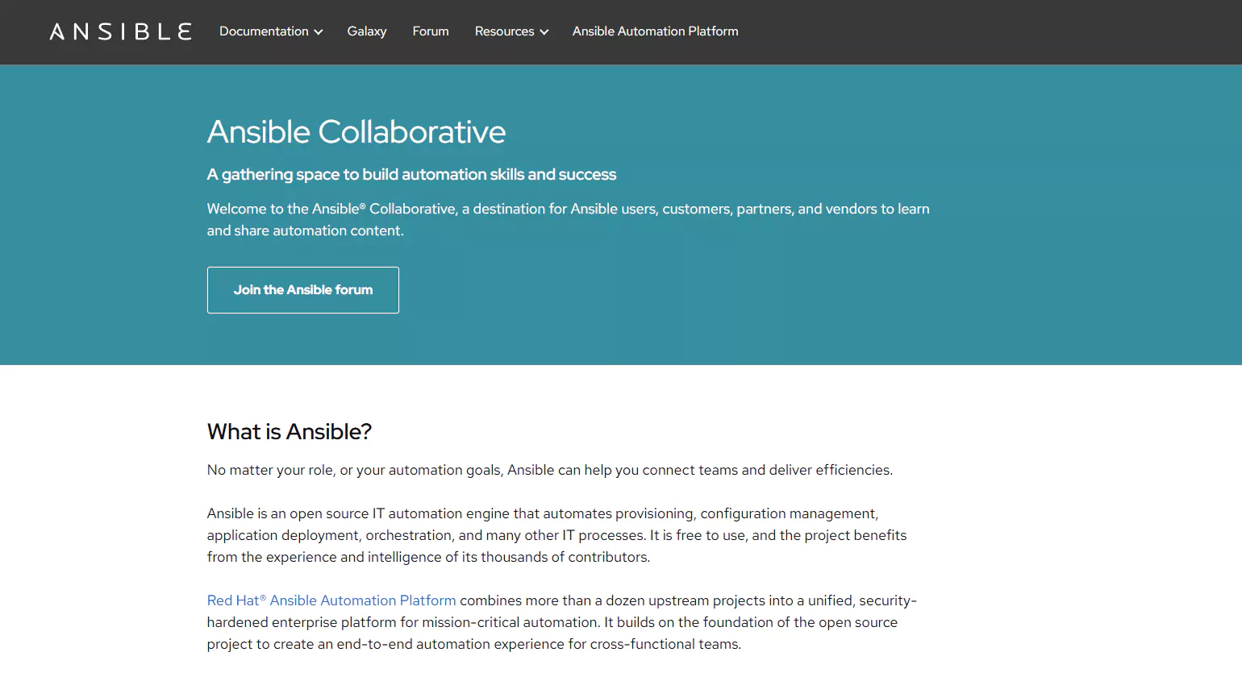The height and width of the screenshot is (677, 1242).
Task: Click the Ansible wordmark to go home
Action: [119, 31]
